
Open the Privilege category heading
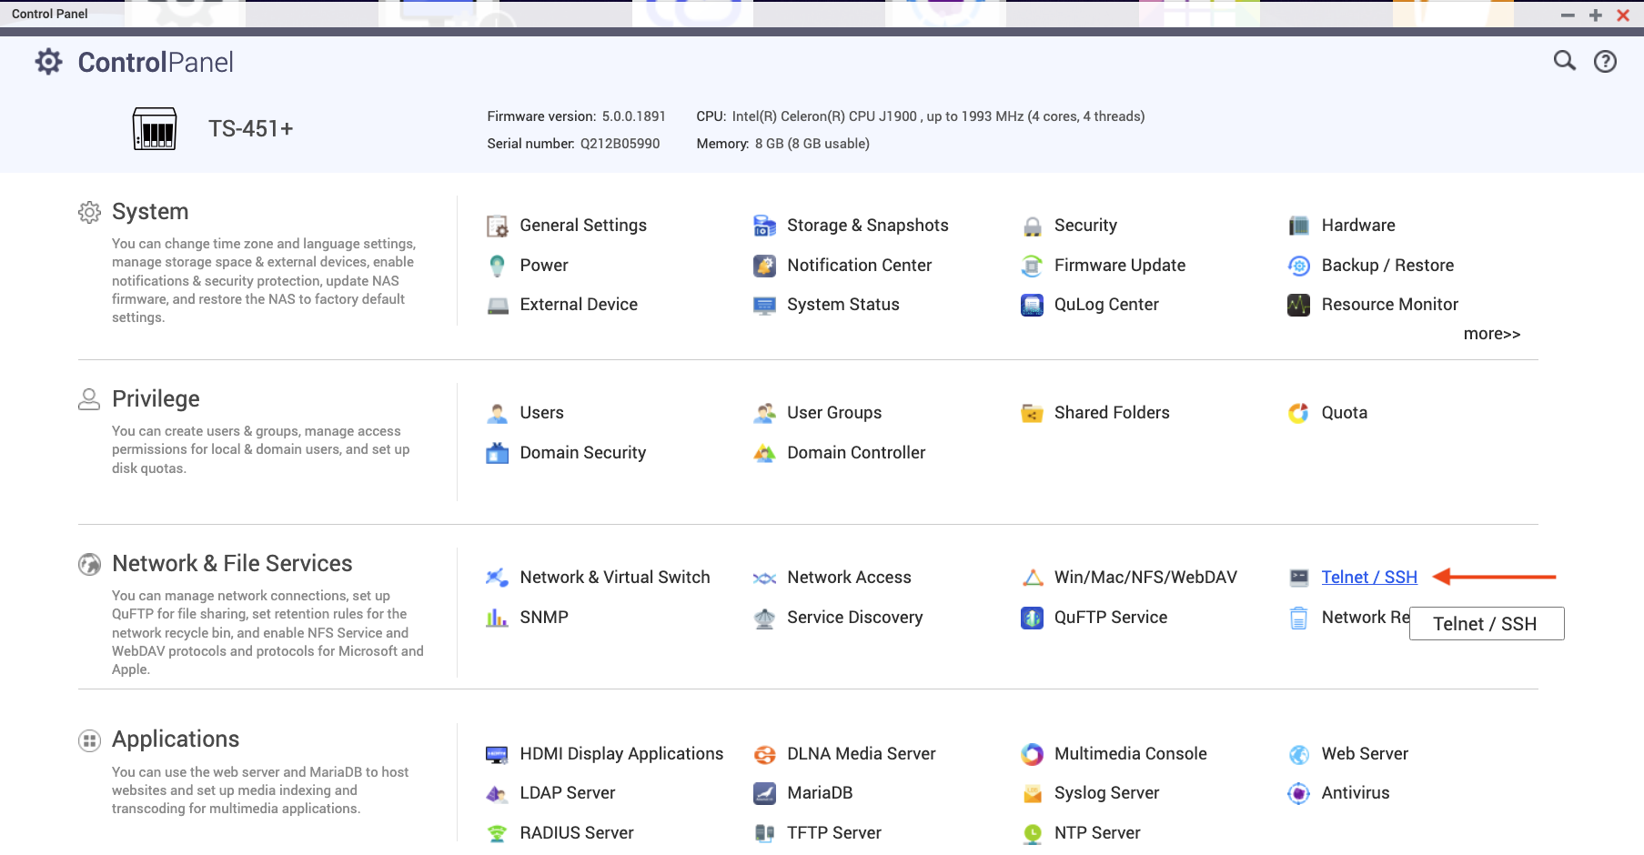coord(156,399)
